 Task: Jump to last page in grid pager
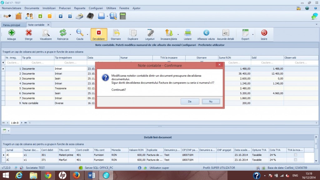click(x=26, y=123)
